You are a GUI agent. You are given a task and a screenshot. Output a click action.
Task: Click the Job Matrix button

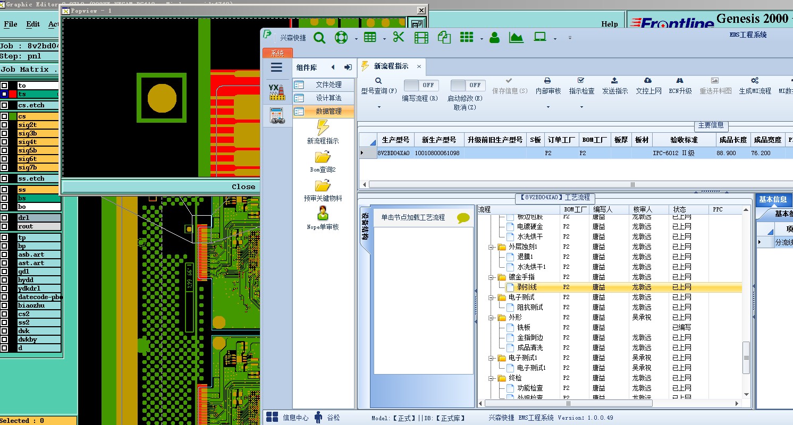click(x=29, y=69)
